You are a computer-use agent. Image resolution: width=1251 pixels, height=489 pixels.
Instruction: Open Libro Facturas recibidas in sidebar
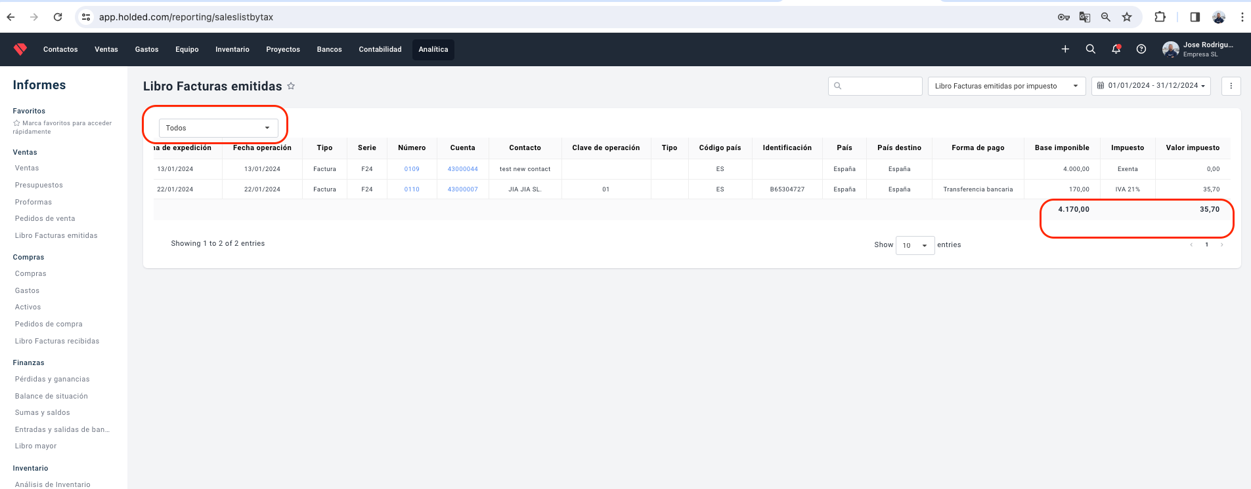click(57, 341)
